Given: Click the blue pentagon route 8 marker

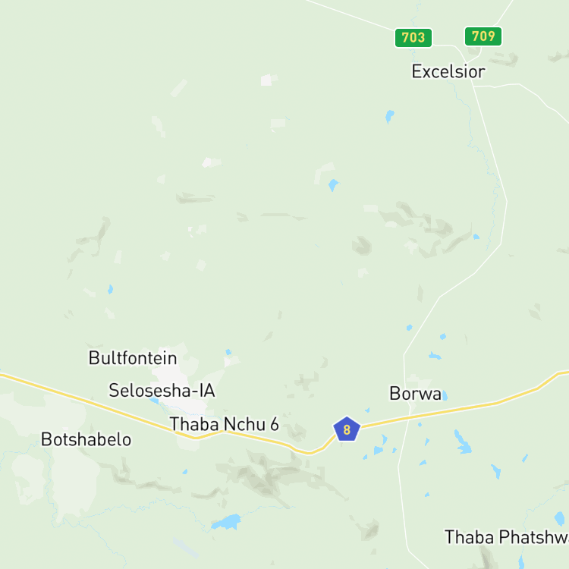Looking at the screenshot, I should pyautogui.click(x=347, y=429).
